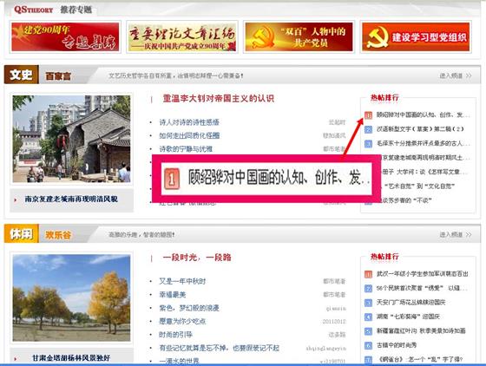Enter the 文史 channel via 进入频道 arrows

click(x=456, y=75)
